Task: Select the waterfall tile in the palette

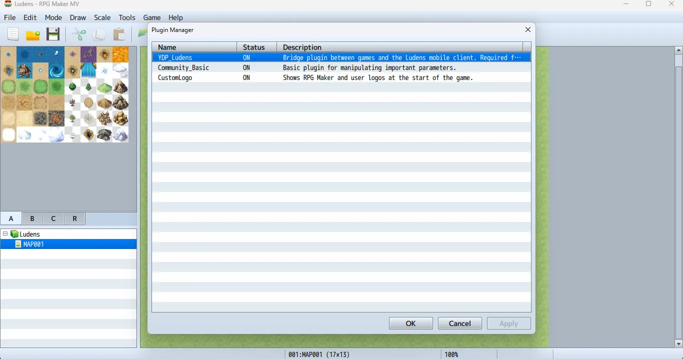Action: click(x=88, y=70)
